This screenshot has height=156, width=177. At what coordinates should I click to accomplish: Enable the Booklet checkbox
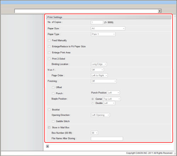pos(49,110)
